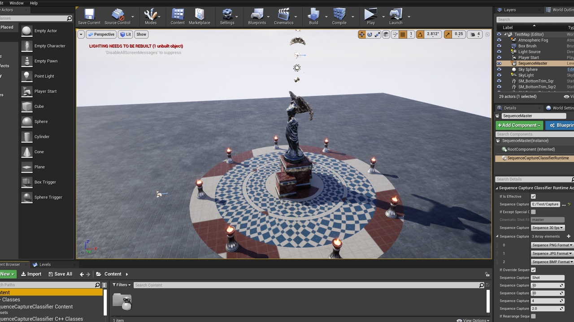Select Box Trigger in Place panel
The width and height of the screenshot is (574, 322).
(46, 182)
